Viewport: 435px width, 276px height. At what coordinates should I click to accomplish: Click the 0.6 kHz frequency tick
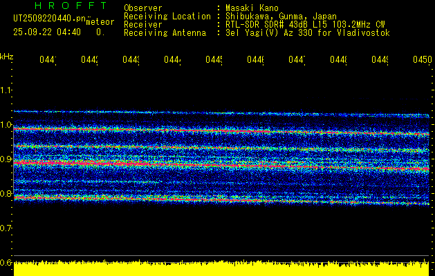point(6,262)
